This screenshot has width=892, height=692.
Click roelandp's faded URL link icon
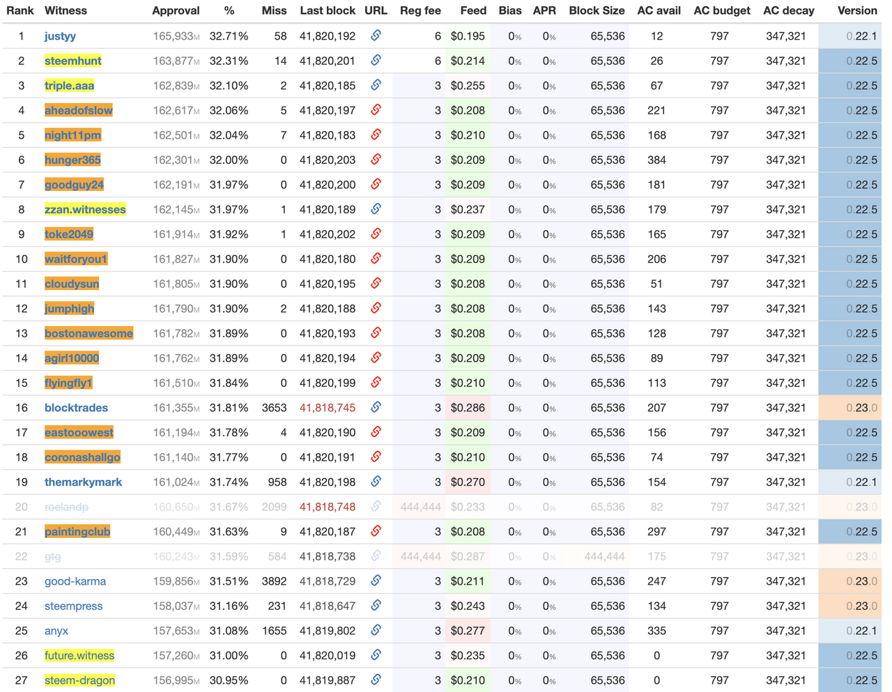tap(376, 507)
